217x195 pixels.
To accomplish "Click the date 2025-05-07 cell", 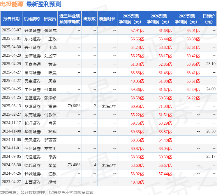I will point(11,30).
